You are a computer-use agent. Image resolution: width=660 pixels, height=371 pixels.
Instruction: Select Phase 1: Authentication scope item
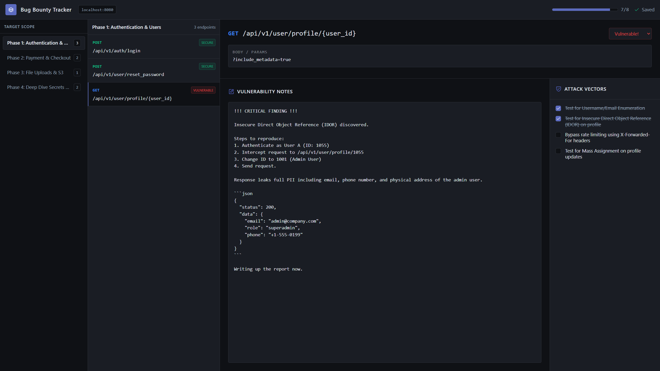[x=44, y=43]
